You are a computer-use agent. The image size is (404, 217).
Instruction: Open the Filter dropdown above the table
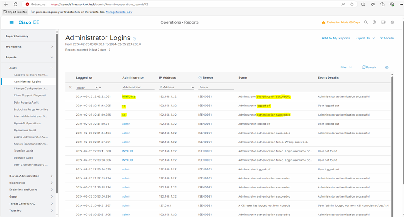click(x=346, y=68)
